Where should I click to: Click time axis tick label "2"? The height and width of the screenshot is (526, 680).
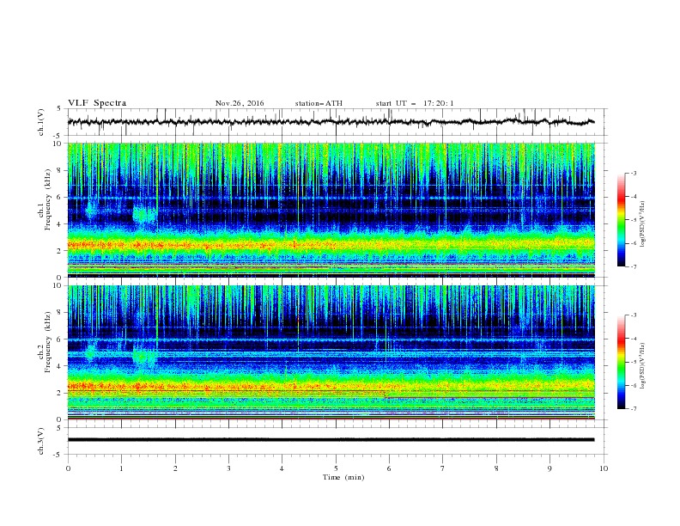click(175, 468)
